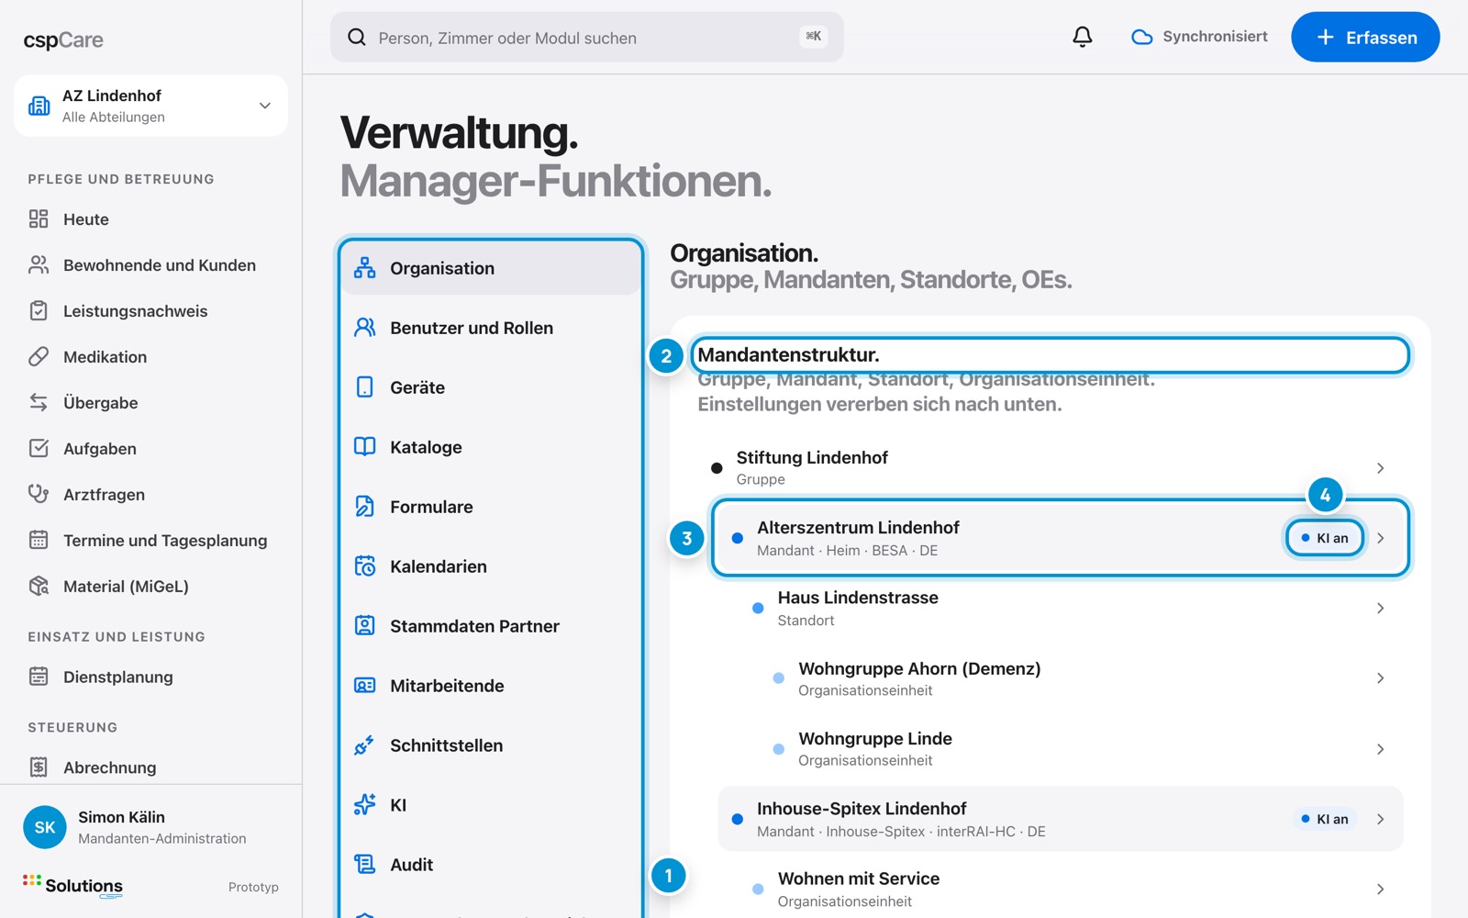Click the Synchronisiert cloud icon
Screen dimensions: 1468x918
[1141, 37]
